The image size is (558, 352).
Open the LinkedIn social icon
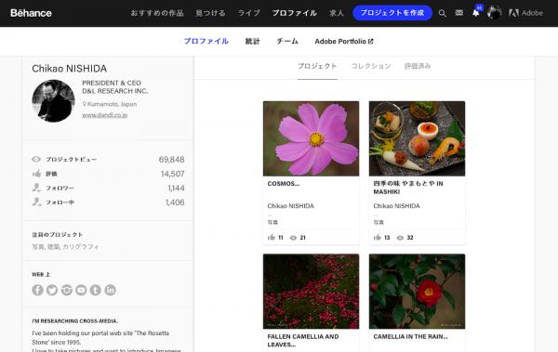tap(110, 290)
